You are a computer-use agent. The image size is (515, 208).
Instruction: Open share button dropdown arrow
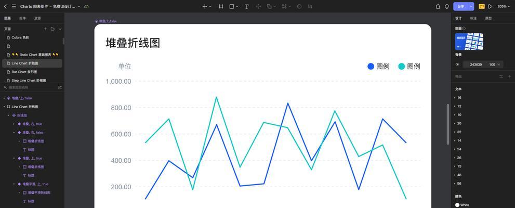click(x=472, y=6)
